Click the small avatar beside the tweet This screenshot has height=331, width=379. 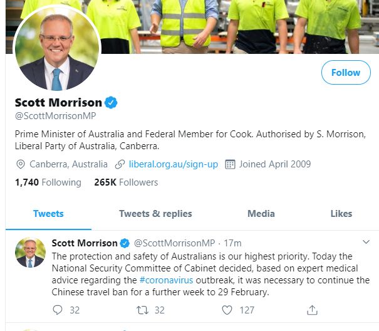pyautogui.click(x=30, y=253)
